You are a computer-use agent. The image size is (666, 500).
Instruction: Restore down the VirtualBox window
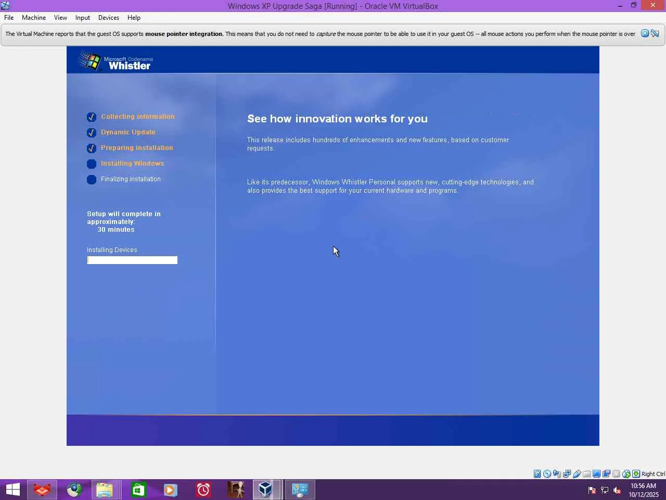634,6
